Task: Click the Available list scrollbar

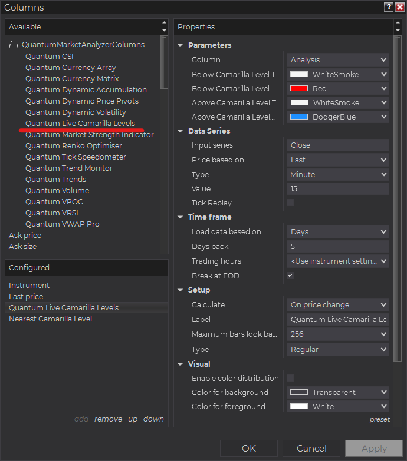Action: (x=164, y=62)
